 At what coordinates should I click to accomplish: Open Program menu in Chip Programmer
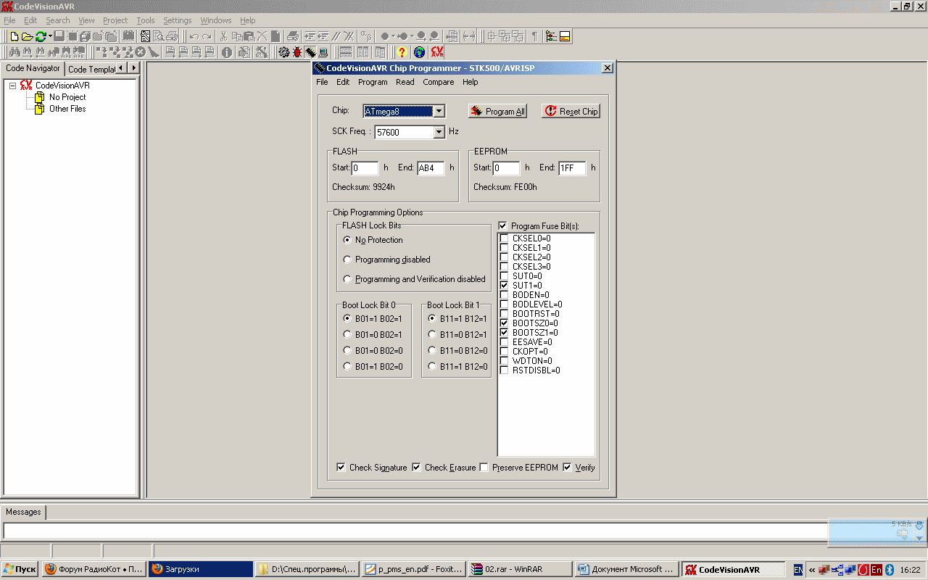click(373, 82)
